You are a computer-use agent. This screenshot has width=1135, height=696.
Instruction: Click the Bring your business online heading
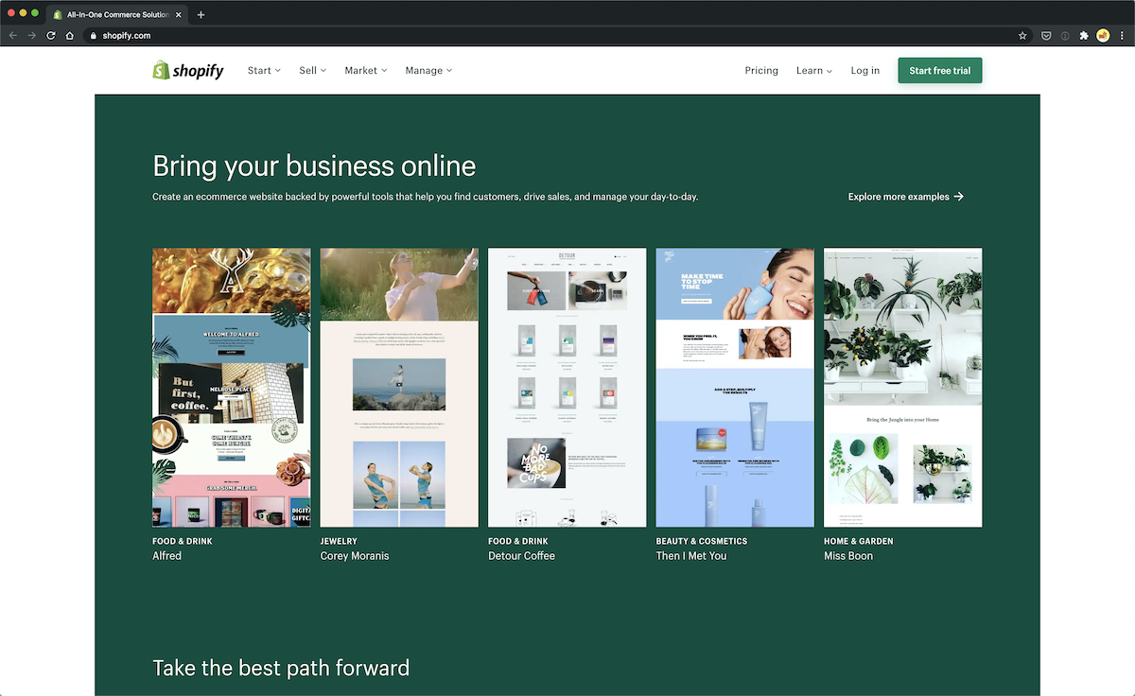pyautogui.click(x=314, y=166)
